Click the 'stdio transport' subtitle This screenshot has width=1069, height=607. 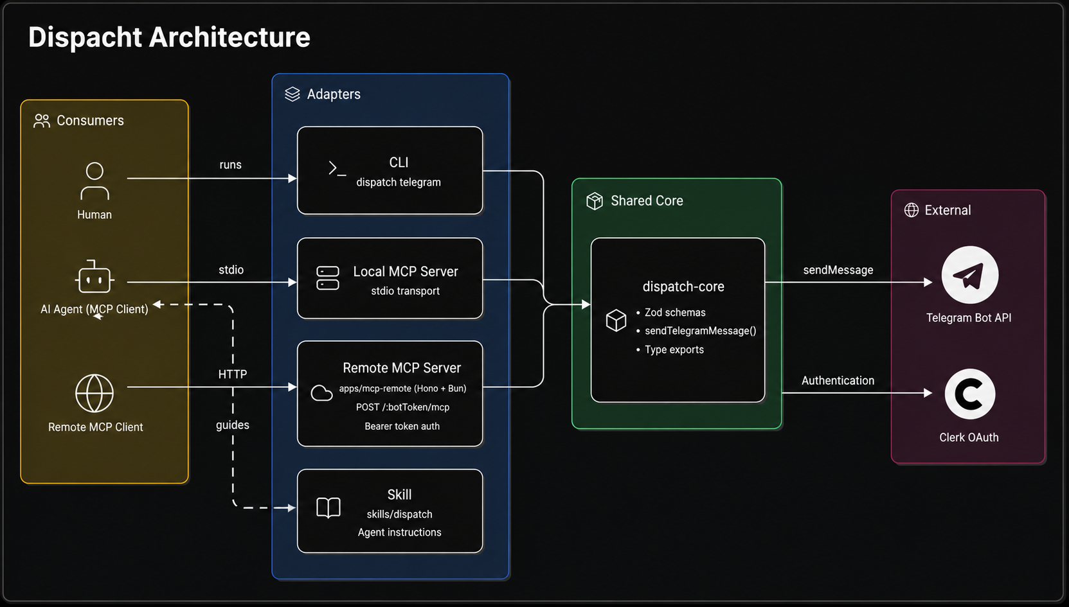(405, 291)
